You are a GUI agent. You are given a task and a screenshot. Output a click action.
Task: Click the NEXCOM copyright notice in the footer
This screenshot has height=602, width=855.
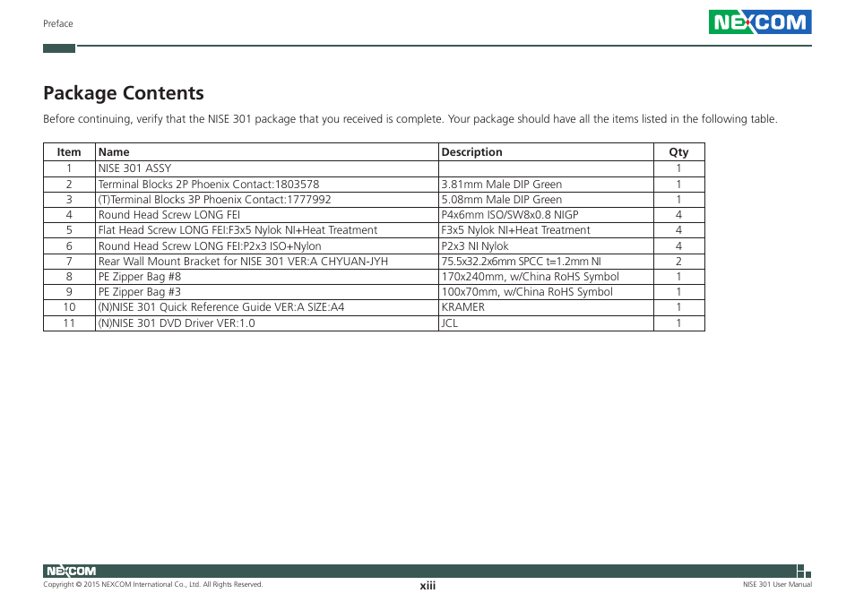tap(152, 585)
